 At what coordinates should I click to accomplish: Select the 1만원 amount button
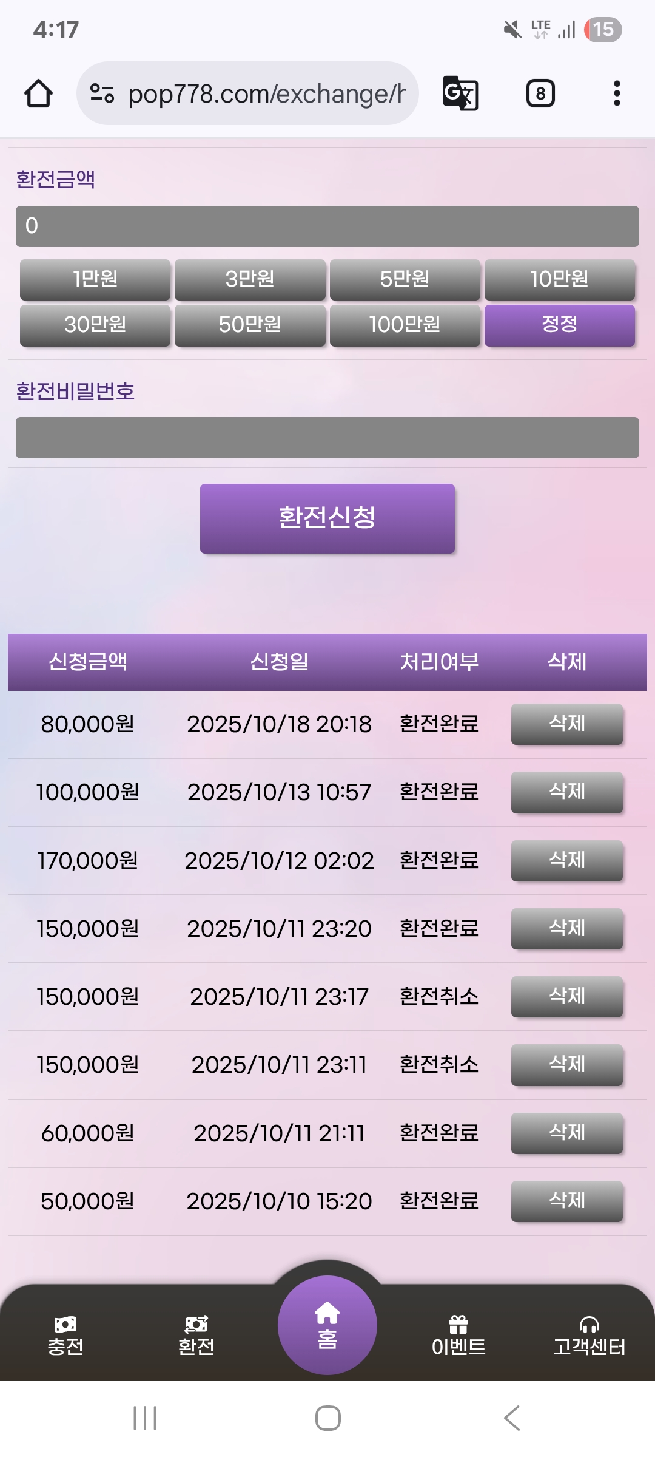[x=95, y=279]
